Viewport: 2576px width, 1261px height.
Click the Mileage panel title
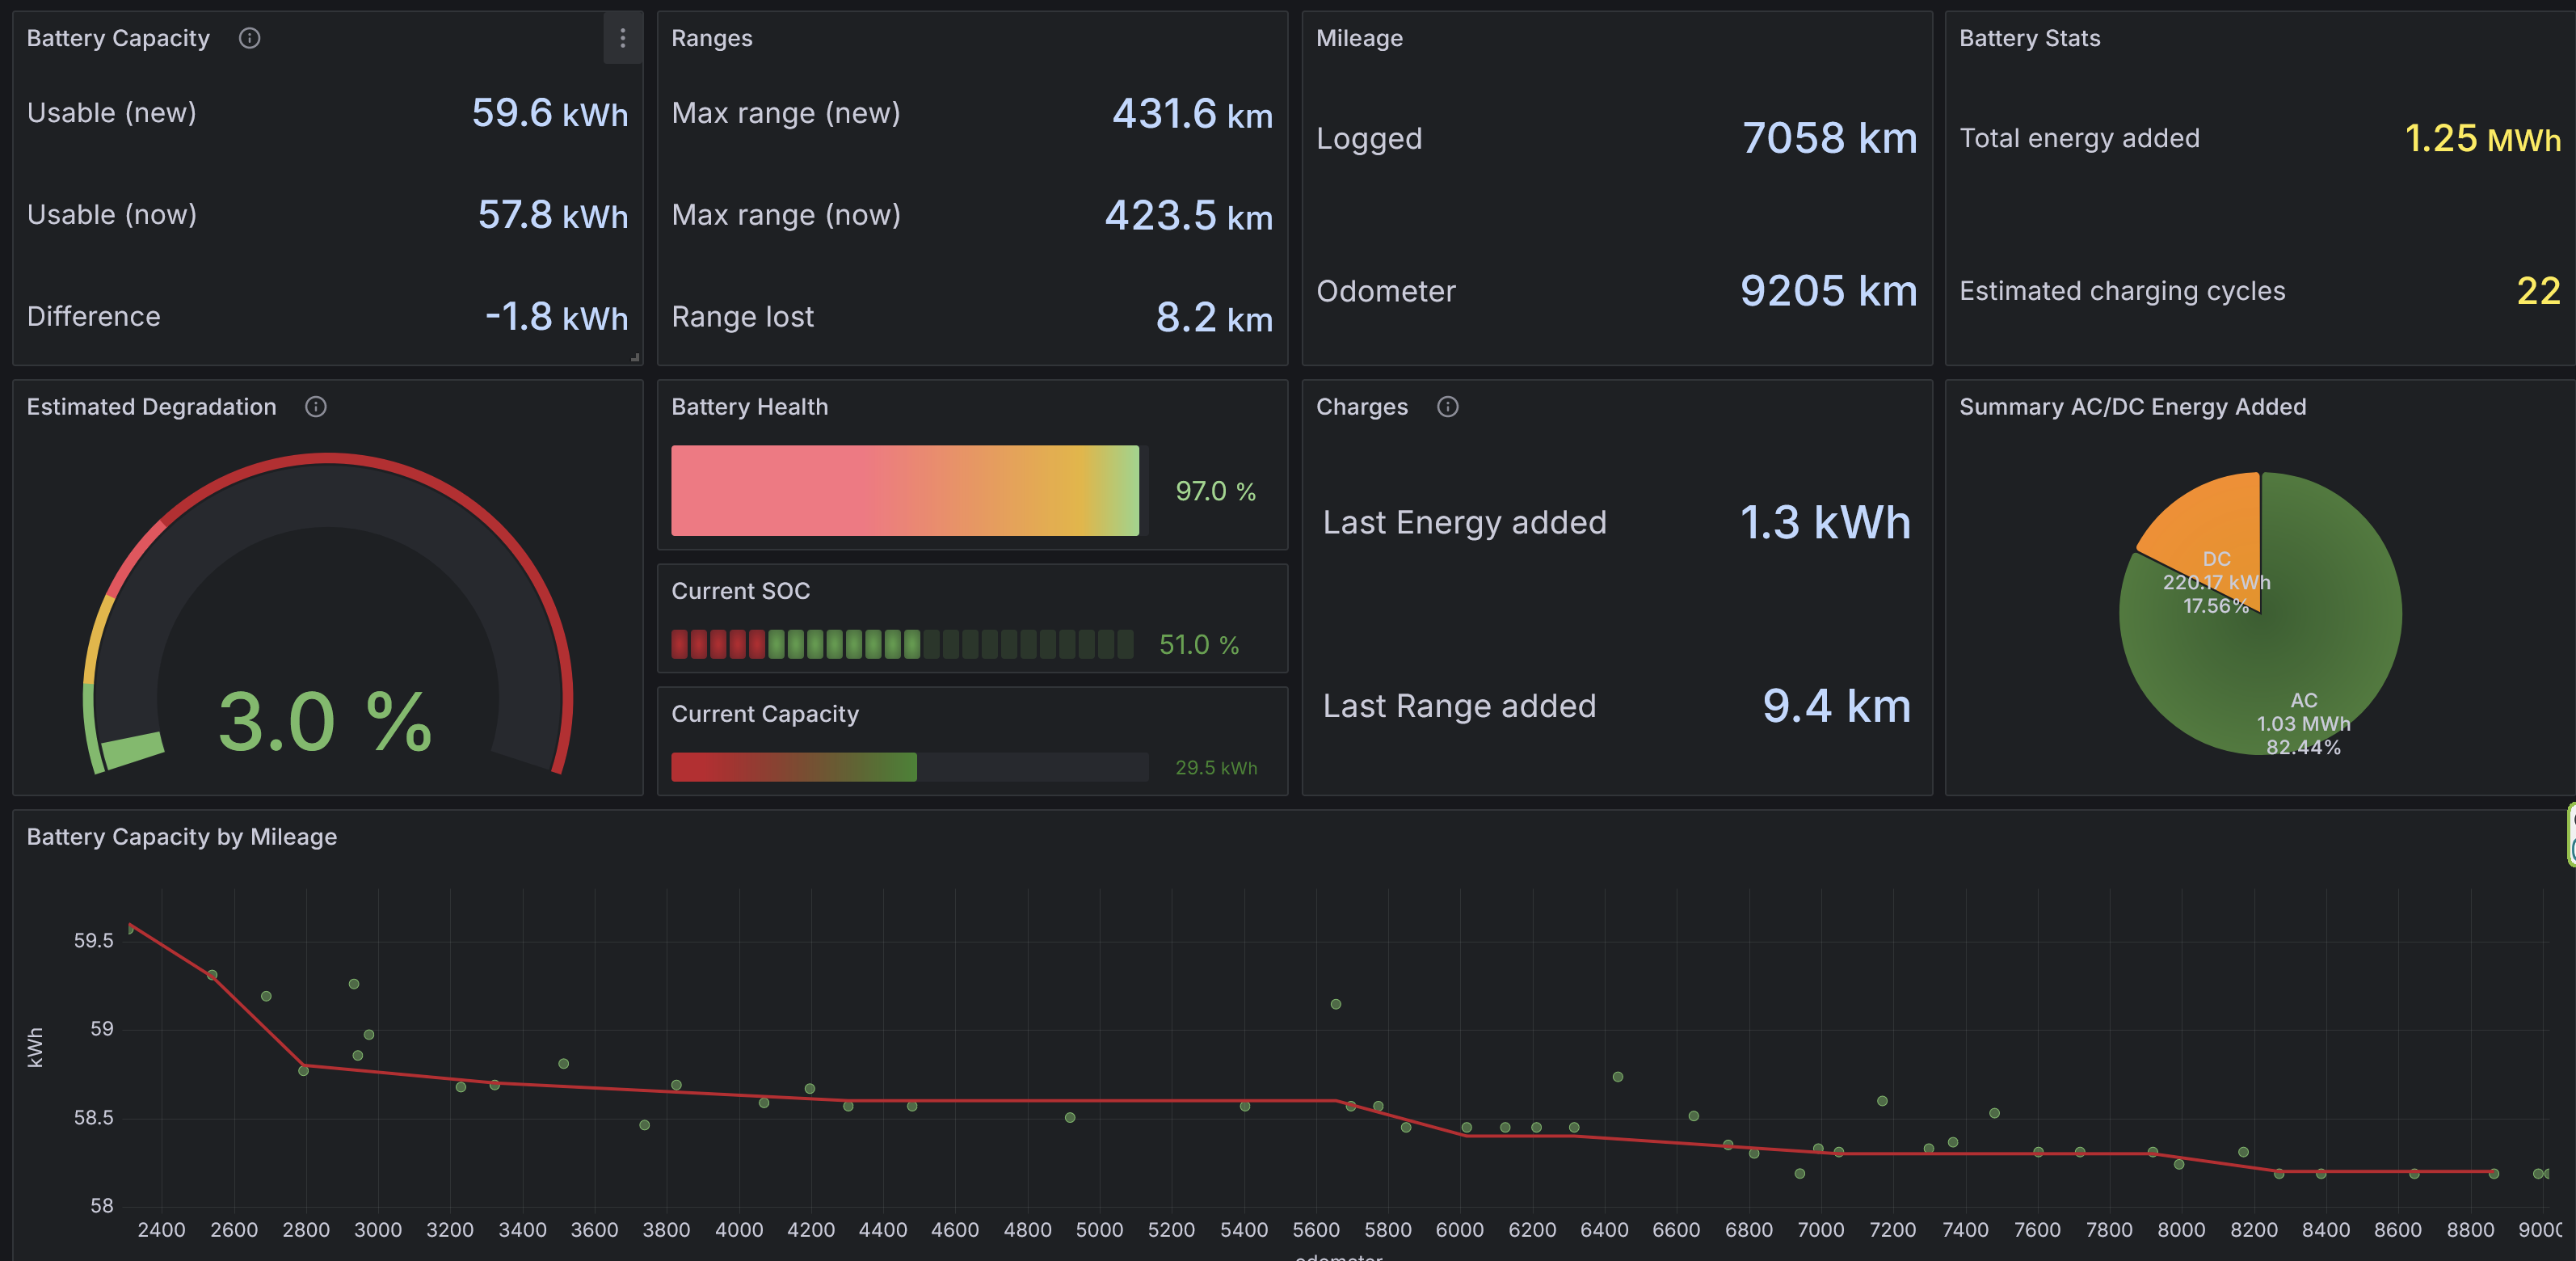point(1359,38)
